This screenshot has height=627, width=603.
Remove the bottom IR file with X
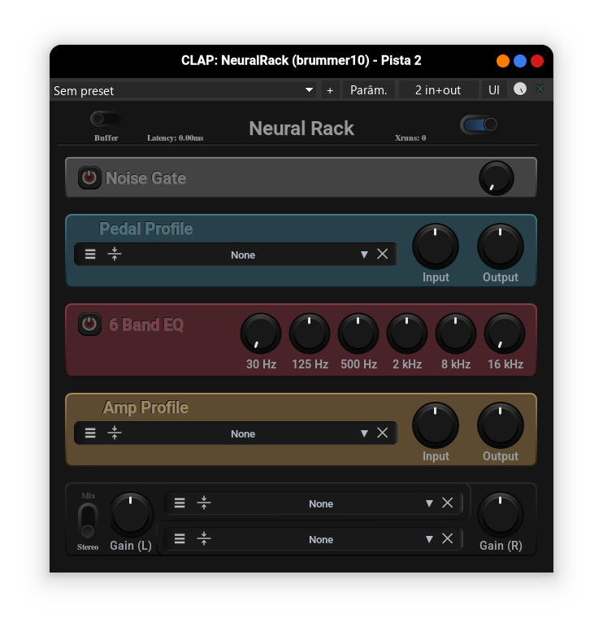tap(447, 538)
